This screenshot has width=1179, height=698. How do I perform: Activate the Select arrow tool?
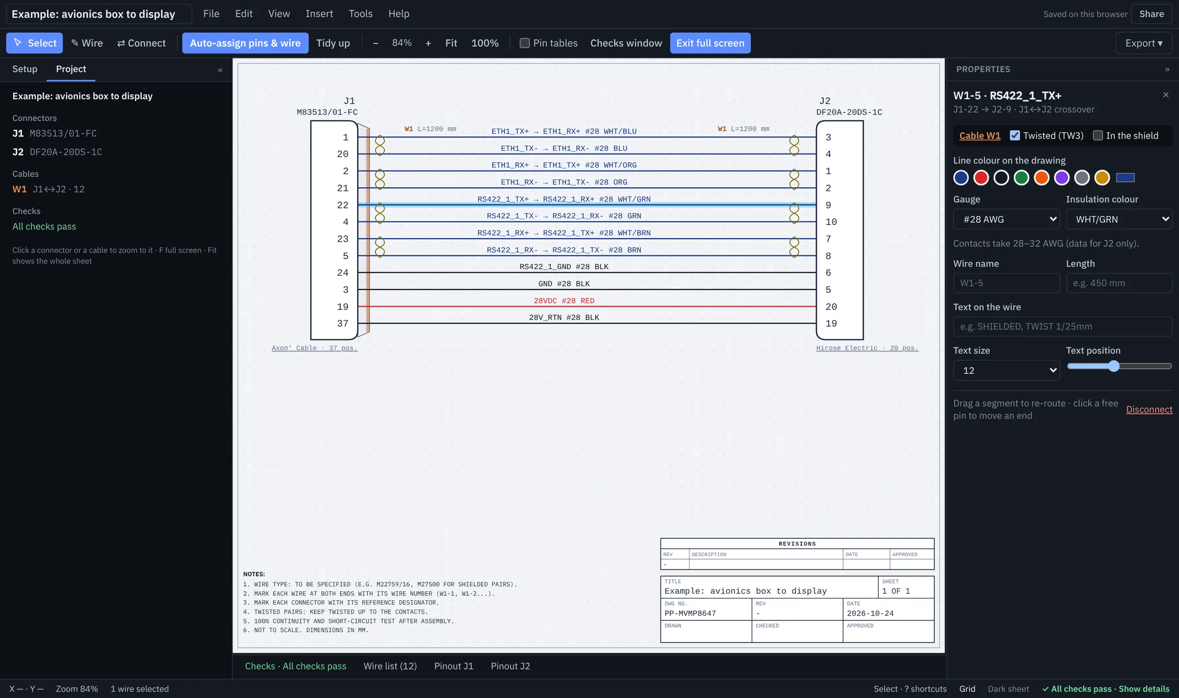point(34,43)
